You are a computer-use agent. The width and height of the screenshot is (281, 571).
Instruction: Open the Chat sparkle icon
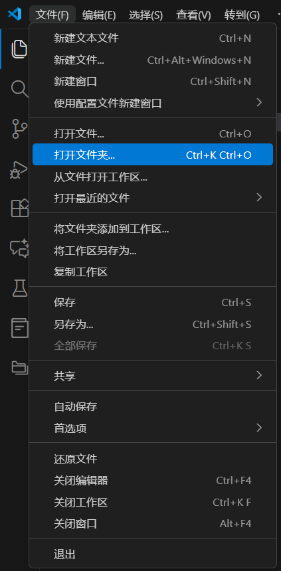coord(19,248)
